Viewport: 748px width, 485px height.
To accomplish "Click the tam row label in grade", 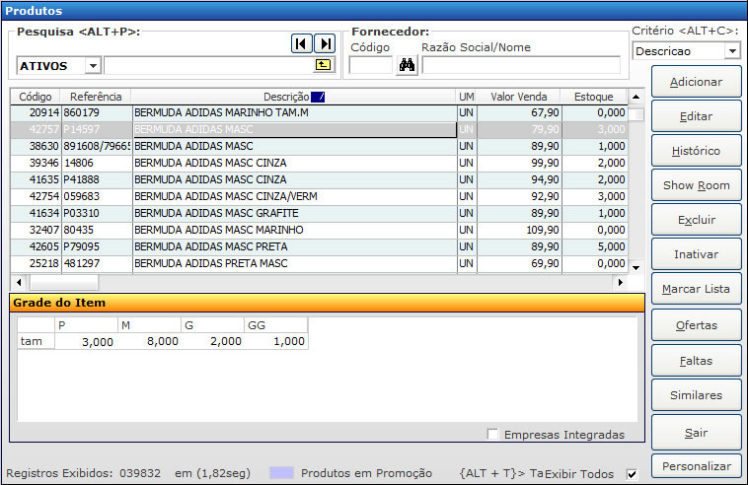I will click(x=36, y=341).
